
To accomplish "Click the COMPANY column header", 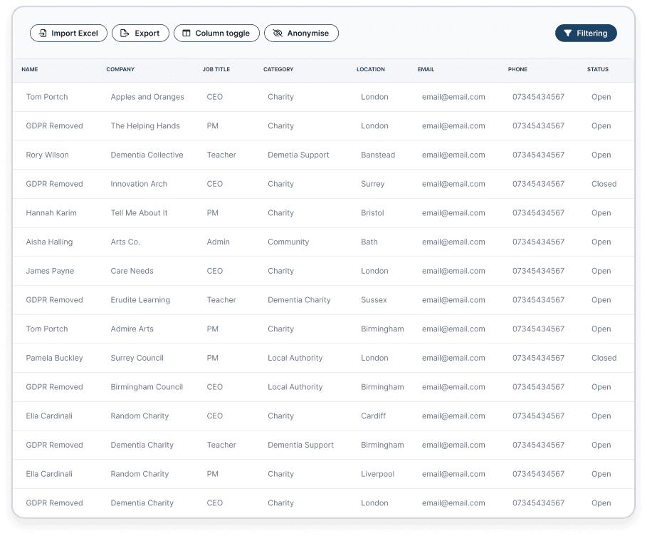I will (120, 70).
